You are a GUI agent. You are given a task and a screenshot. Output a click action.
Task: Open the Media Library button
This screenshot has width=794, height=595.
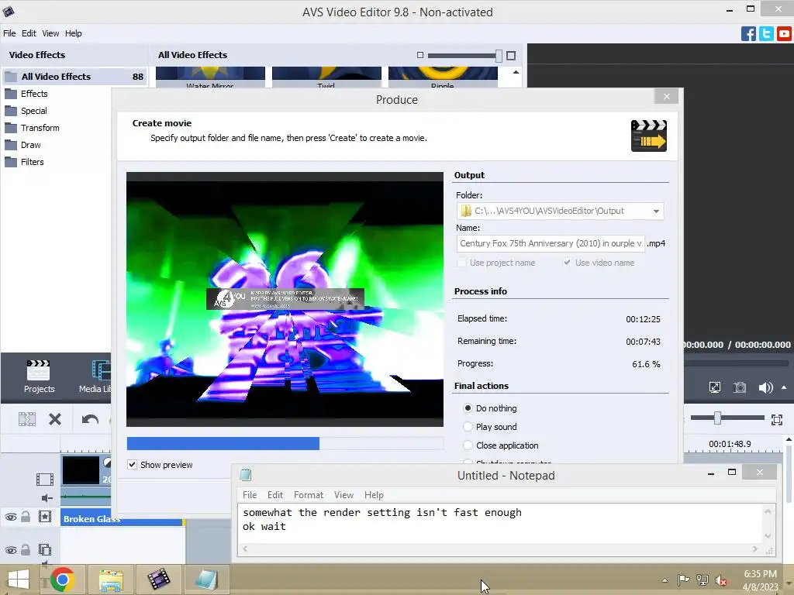point(96,377)
